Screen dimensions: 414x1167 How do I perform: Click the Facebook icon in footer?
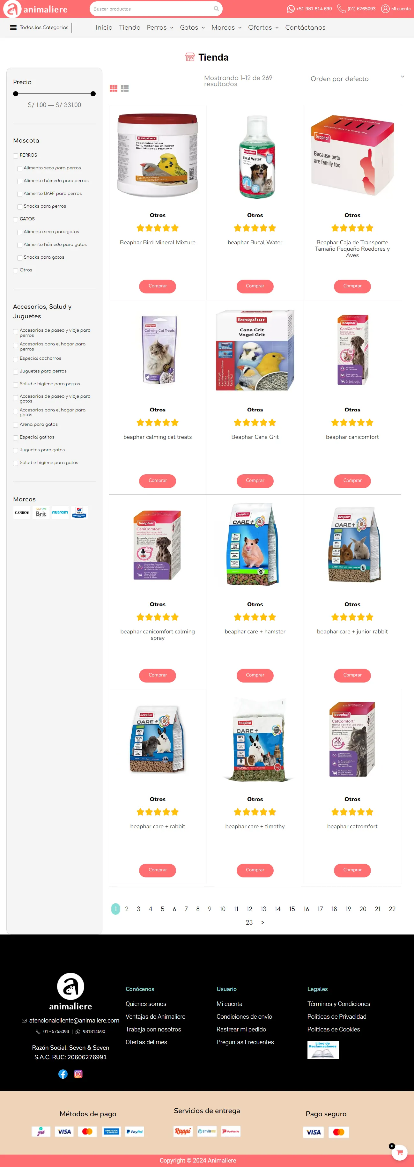(63, 1074)
